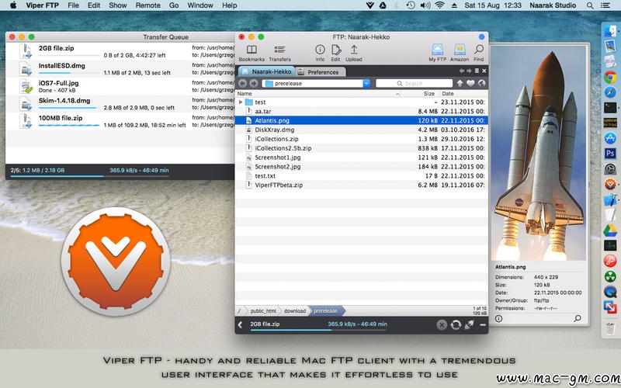Switch to the Naarak-Hekko tab
The image size is (621, 388).
266,71
